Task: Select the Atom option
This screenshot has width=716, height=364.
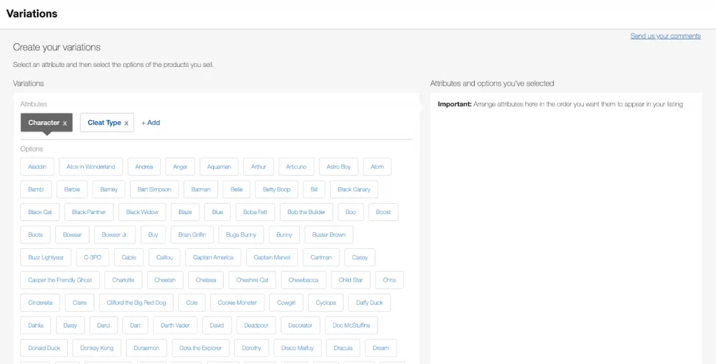Action: click(x=377, y=167)
